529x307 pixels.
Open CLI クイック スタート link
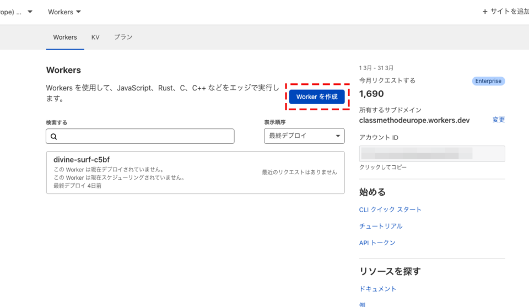point(390,210)
